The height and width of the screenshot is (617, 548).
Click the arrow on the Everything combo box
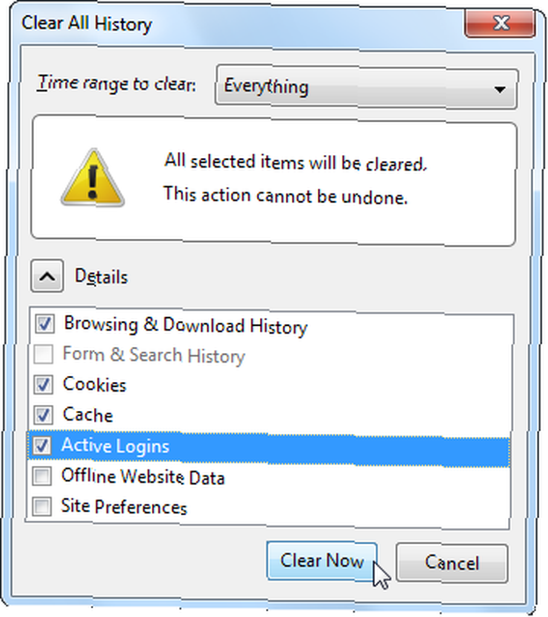click(x=500, y=89)
